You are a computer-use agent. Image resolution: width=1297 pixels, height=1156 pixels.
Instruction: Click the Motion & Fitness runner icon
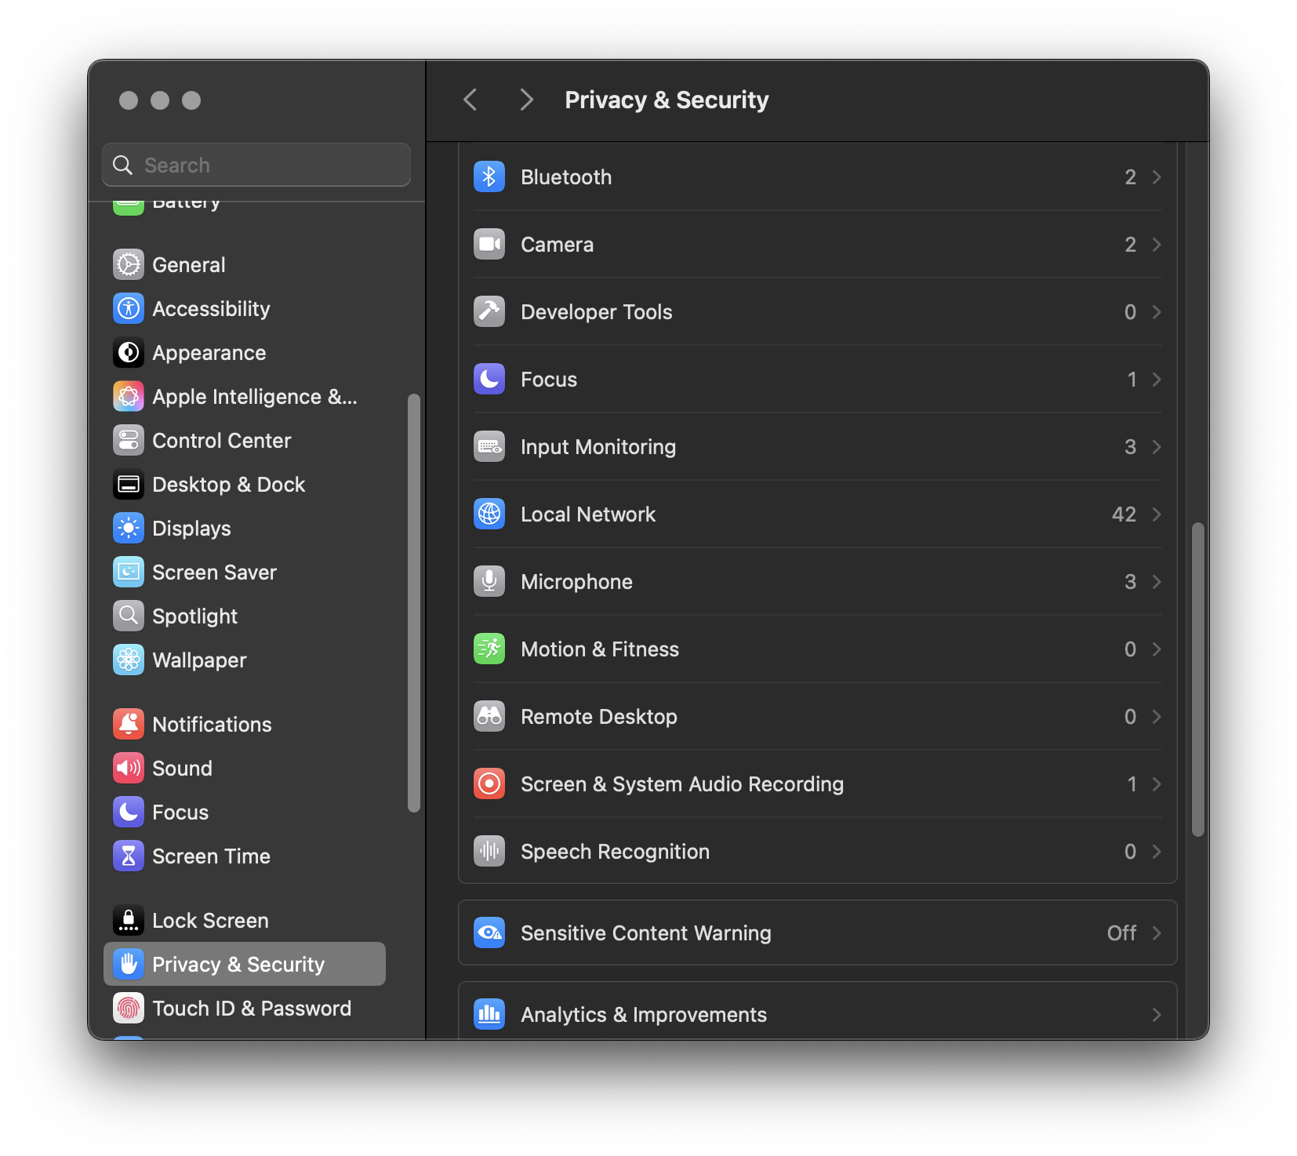(x=489, y=649)
